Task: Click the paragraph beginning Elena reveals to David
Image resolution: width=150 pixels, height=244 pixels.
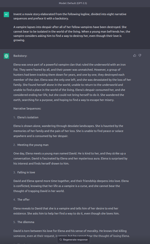Action: pos(67,211)
